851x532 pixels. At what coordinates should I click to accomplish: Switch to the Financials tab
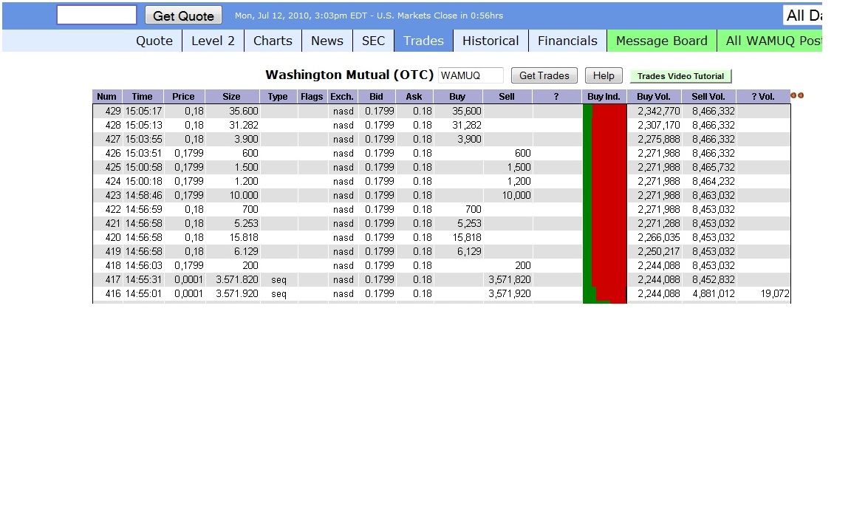[567, 41]
